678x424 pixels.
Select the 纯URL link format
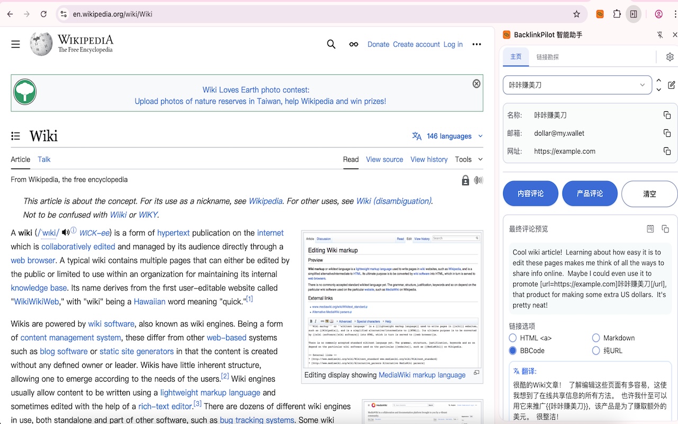(595, 350)
